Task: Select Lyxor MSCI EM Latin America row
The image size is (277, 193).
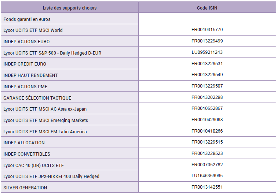Action: pos(45,132)
